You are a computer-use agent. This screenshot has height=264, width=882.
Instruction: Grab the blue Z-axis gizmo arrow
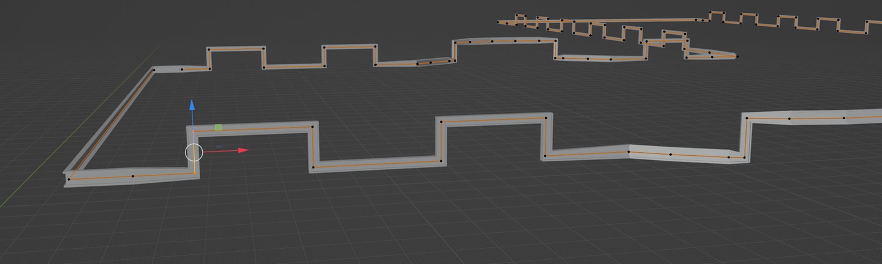point(192,106)
